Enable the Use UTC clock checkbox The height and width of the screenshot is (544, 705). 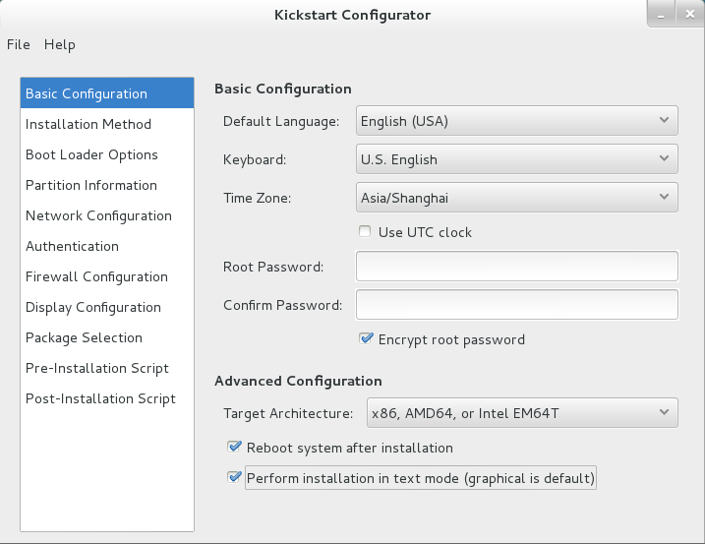coord(366,232)
